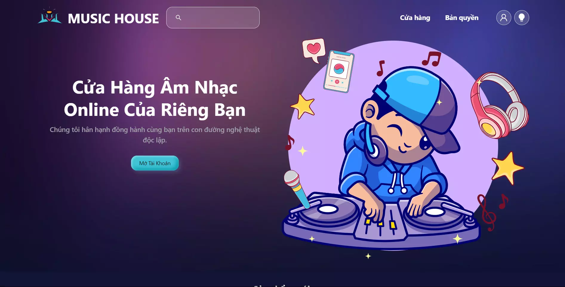Click the microphone illustration
Screen dimensions: 565x287
[x=297, y=189]
